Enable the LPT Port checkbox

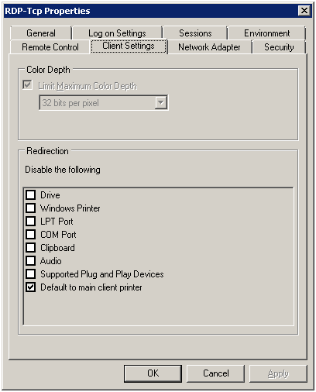(x=31, y=221)
